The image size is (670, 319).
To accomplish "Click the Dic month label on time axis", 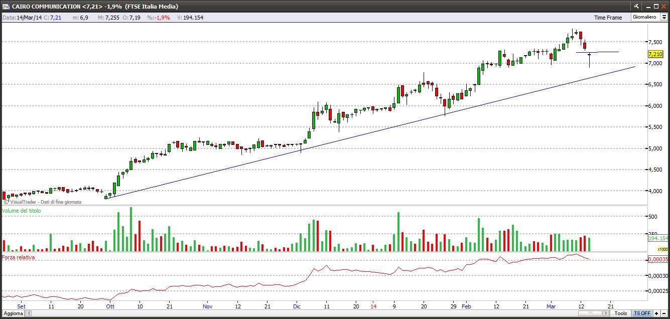I will coord(297,306).
